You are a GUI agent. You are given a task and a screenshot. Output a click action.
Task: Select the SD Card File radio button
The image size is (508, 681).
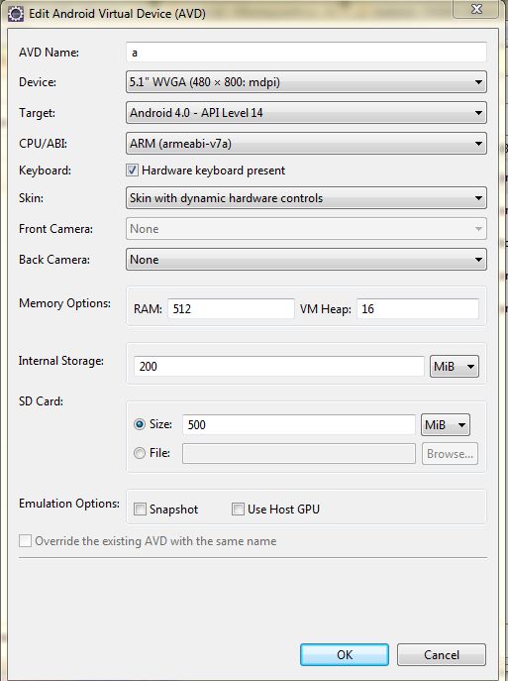(x=140, y=453)
